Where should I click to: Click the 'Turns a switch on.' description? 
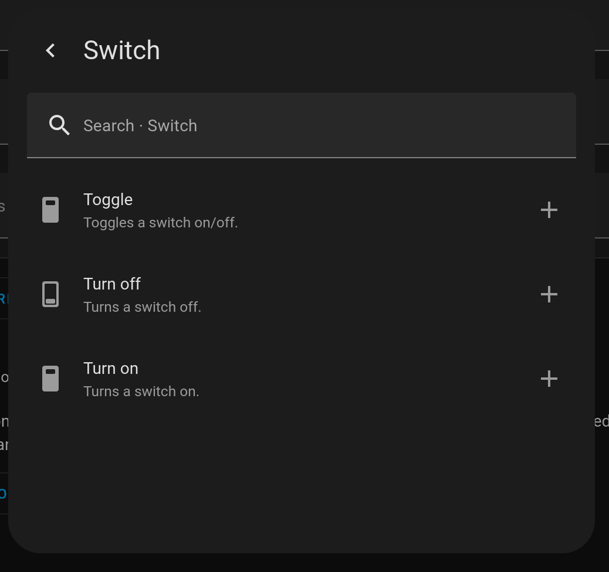(141, 391)
